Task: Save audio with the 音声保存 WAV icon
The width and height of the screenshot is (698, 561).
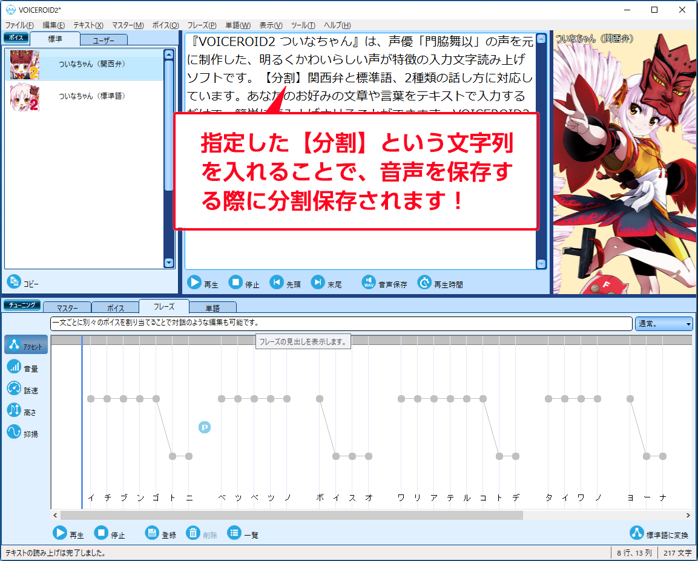Action: (x=369, y=283)
